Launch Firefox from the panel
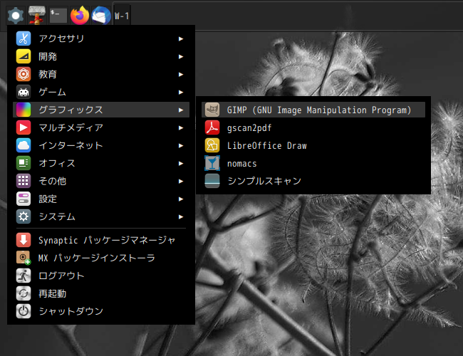Viewport: 463px width, 356px height. tap(80, 15)
